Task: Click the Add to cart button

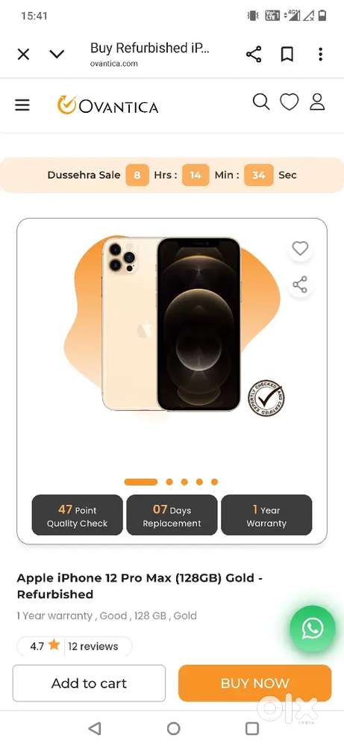Action: [89, 684]
